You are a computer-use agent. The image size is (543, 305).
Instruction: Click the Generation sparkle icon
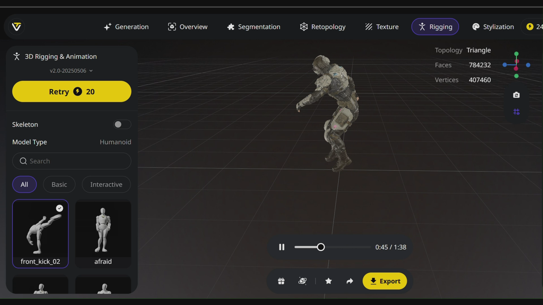(107, 27)
